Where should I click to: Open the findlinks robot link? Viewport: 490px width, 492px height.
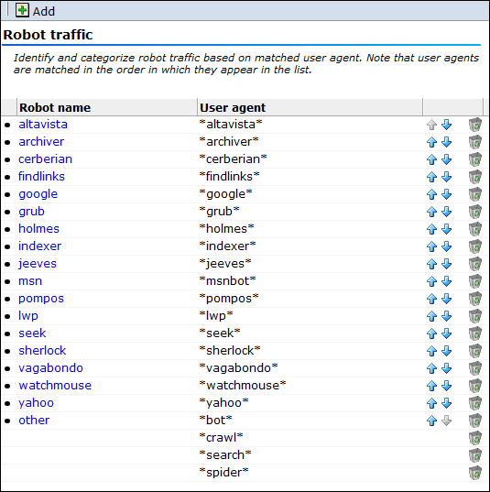tap(41, 176)
